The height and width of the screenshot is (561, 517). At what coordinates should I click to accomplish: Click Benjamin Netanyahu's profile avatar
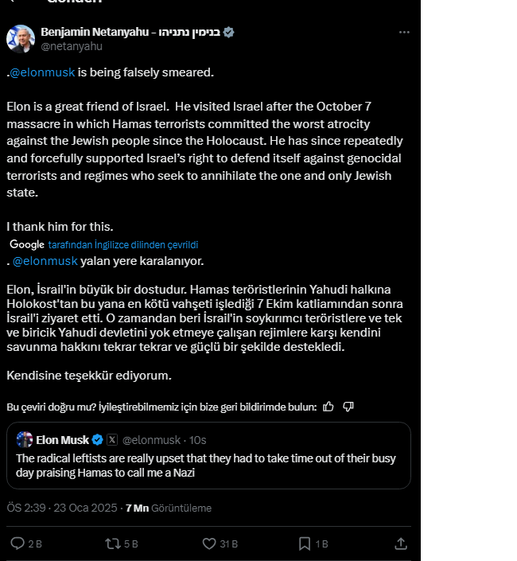[x=20, y=38]
